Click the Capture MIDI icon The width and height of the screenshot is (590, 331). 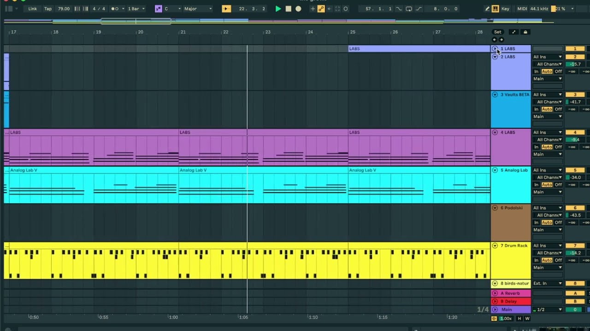pos(337,9)
